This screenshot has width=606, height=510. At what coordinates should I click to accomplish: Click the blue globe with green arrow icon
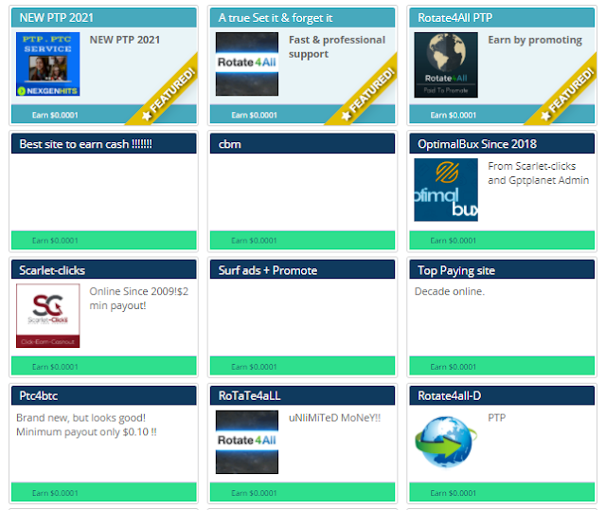[446, 442]
